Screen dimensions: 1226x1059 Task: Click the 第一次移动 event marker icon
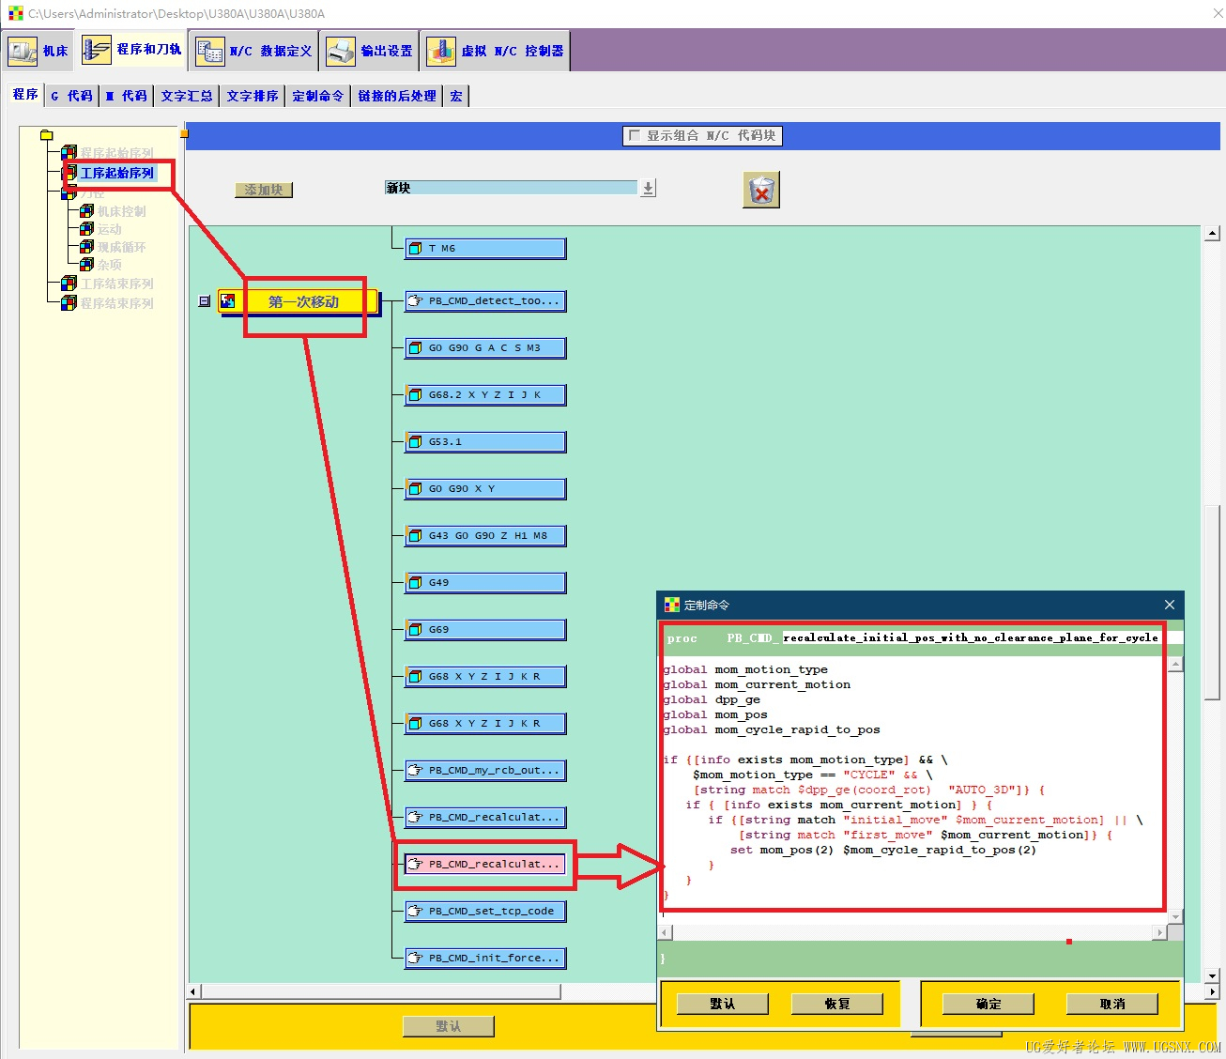click(228, 301)
